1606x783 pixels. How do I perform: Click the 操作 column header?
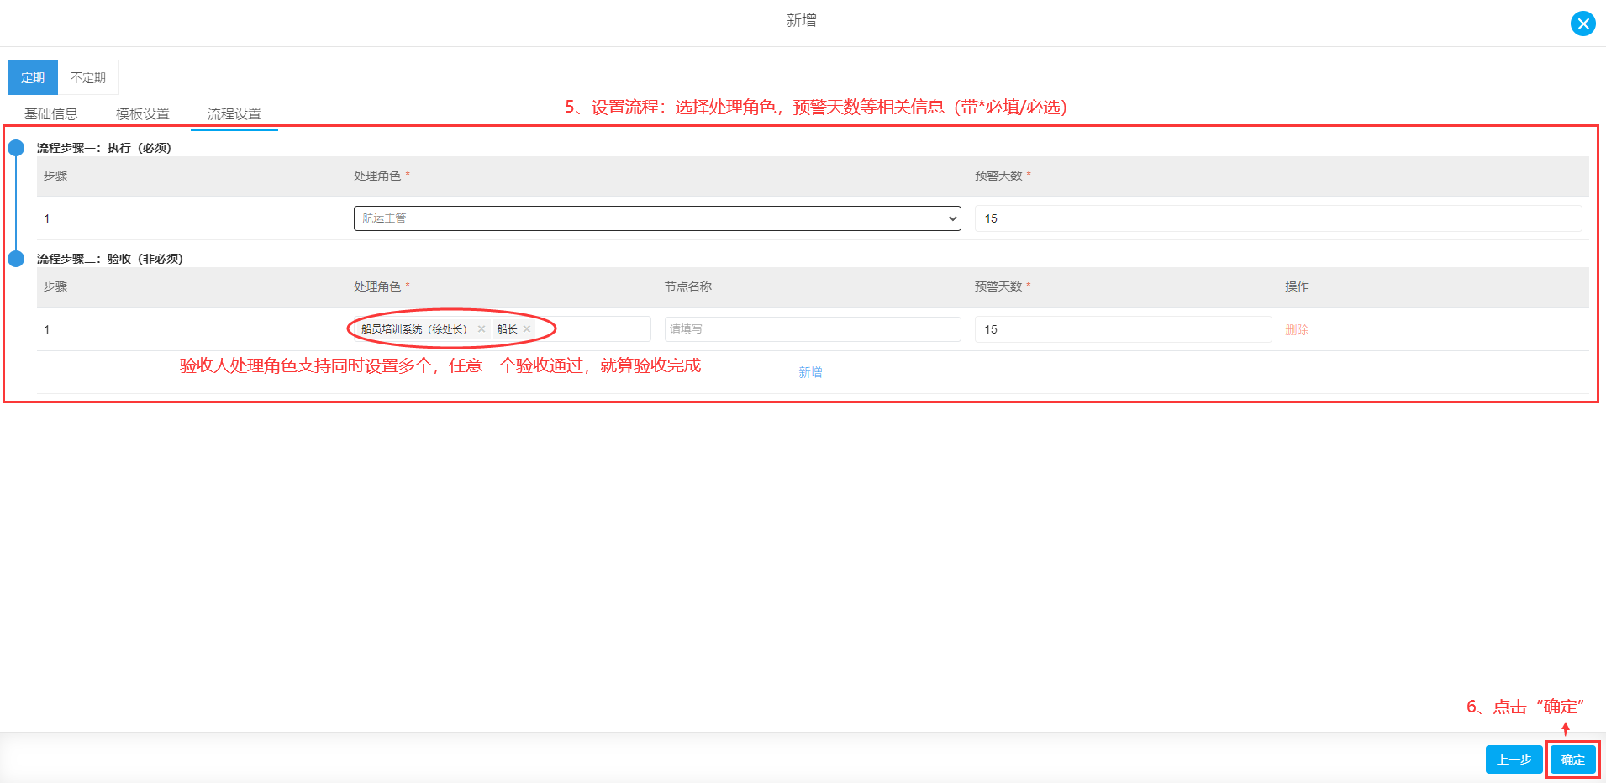(1297, 286)
